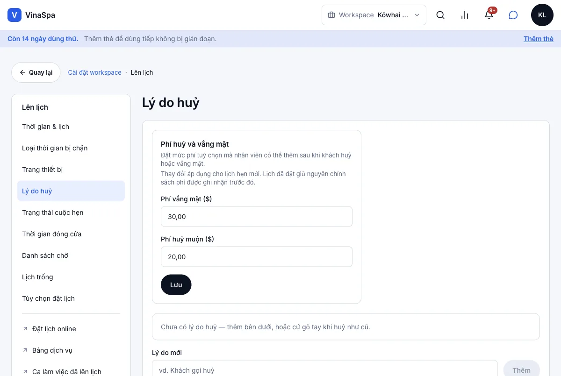The image size is (561, 376).
Task: Click the Lý do mới text field
Action: [x=325, y=370]
